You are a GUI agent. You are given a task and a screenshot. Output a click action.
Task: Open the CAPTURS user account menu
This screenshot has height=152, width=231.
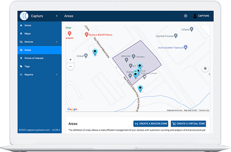(201, 16)
